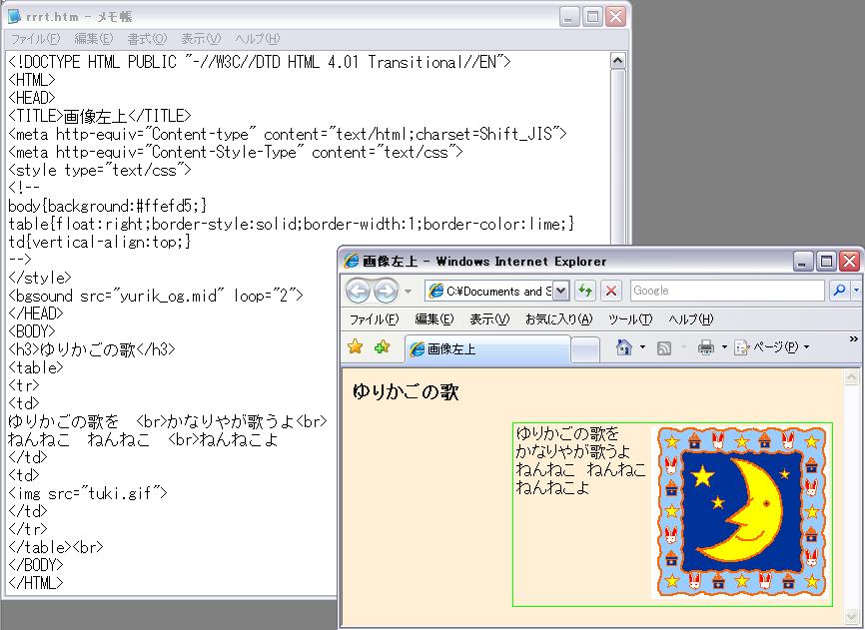865x630 pixels.
Task: Click the <img src="tuki.gif"> line in Notepad
Action: tap(88, 493)
